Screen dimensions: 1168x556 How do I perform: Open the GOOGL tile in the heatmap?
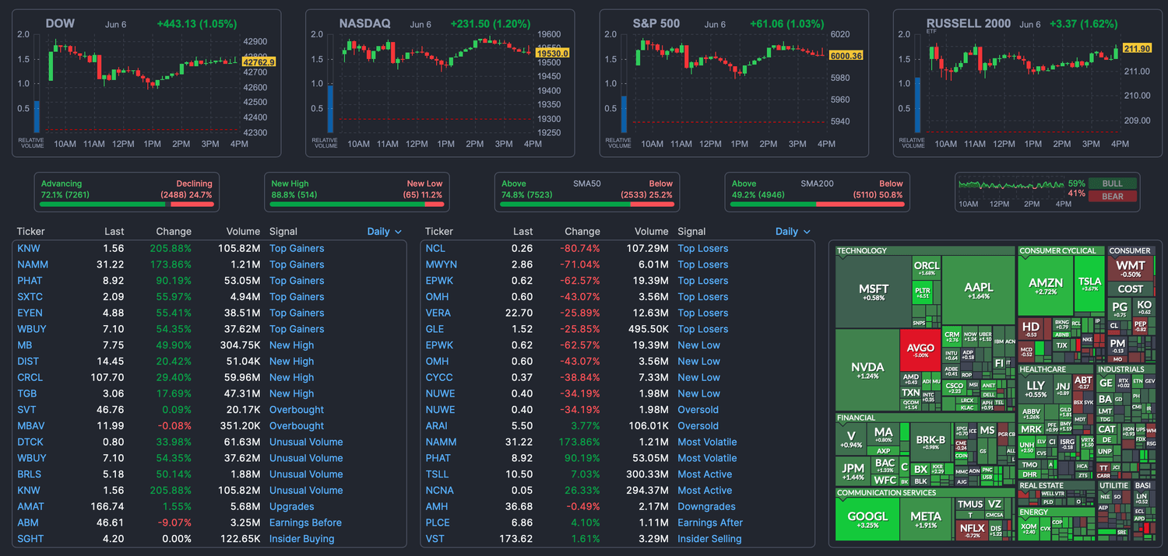[x=867, y=519]
